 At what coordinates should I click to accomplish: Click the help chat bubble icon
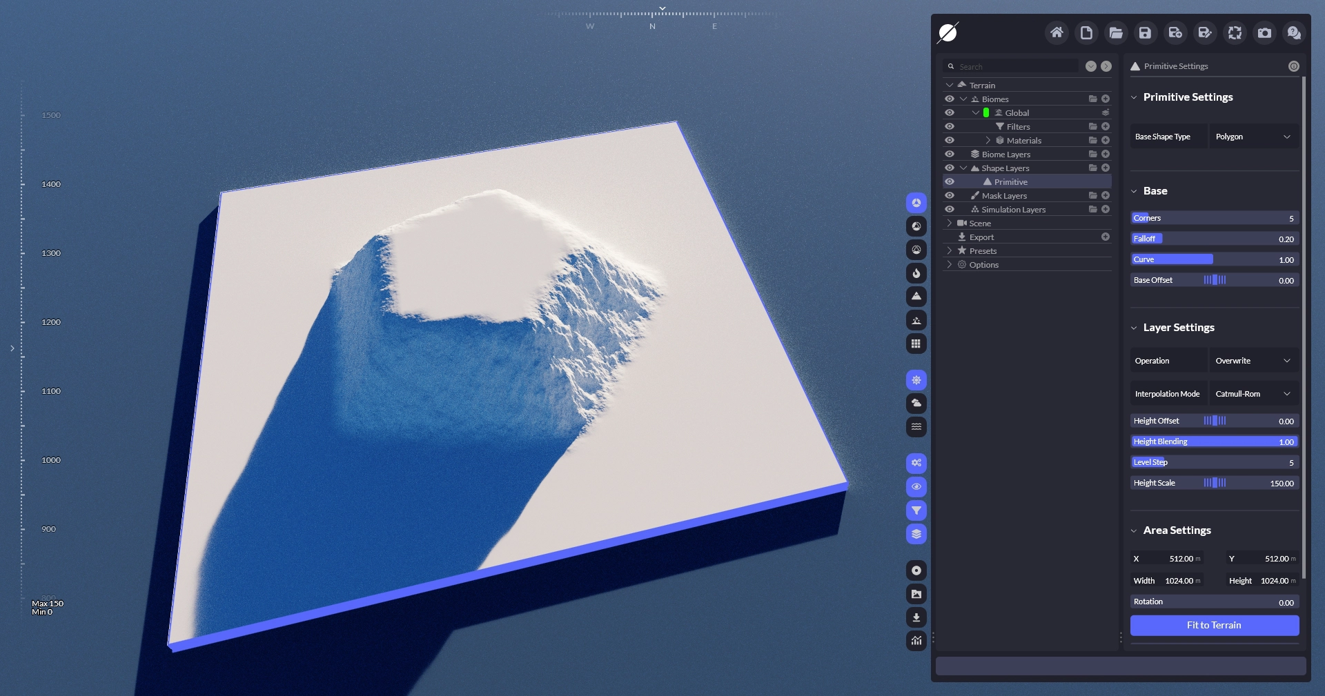[x=1294, y=32]
